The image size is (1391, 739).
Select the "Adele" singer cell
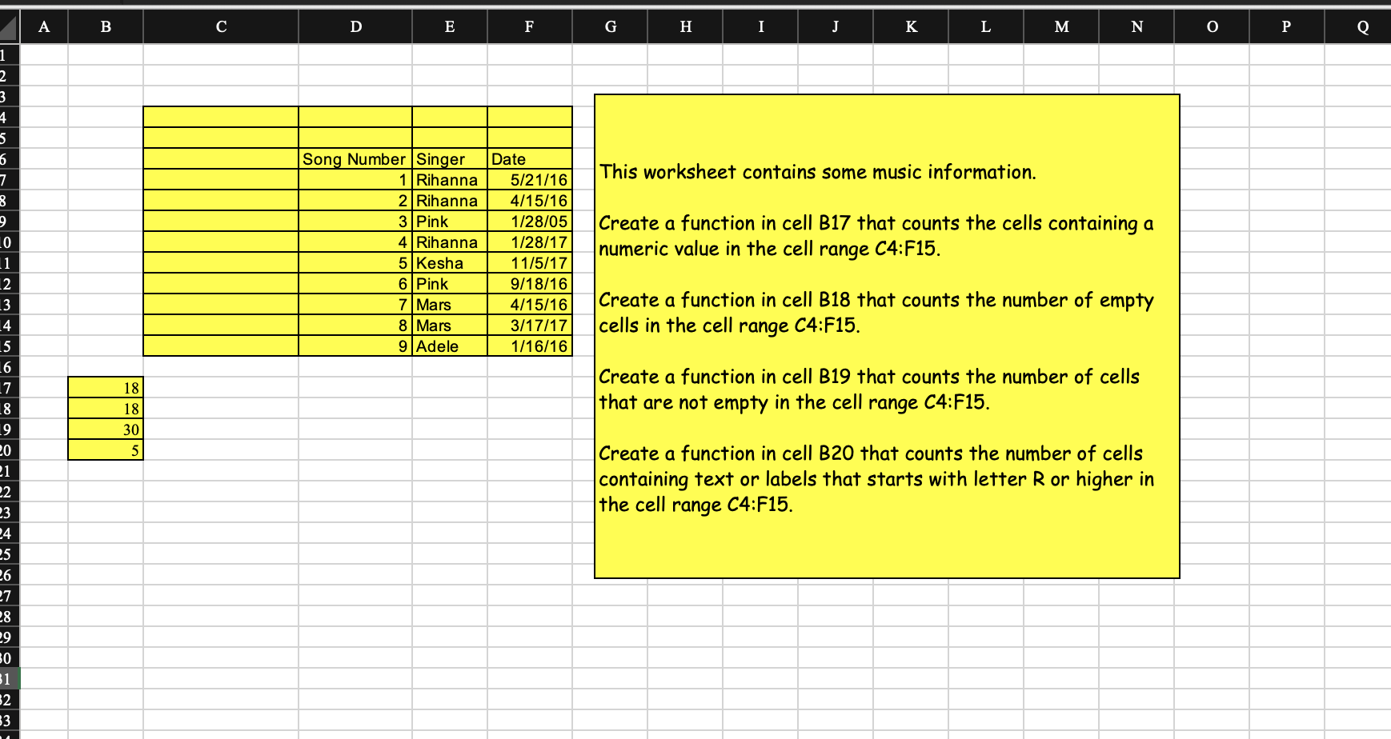[450, 346]
